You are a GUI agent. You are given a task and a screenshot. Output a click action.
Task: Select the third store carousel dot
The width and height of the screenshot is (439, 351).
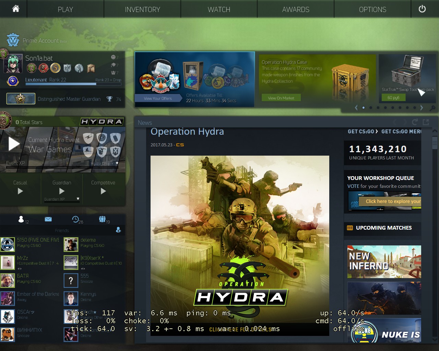(378, 108)
